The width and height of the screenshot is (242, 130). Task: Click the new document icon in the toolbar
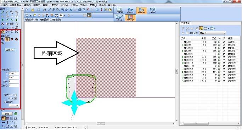tap(27, 10)
